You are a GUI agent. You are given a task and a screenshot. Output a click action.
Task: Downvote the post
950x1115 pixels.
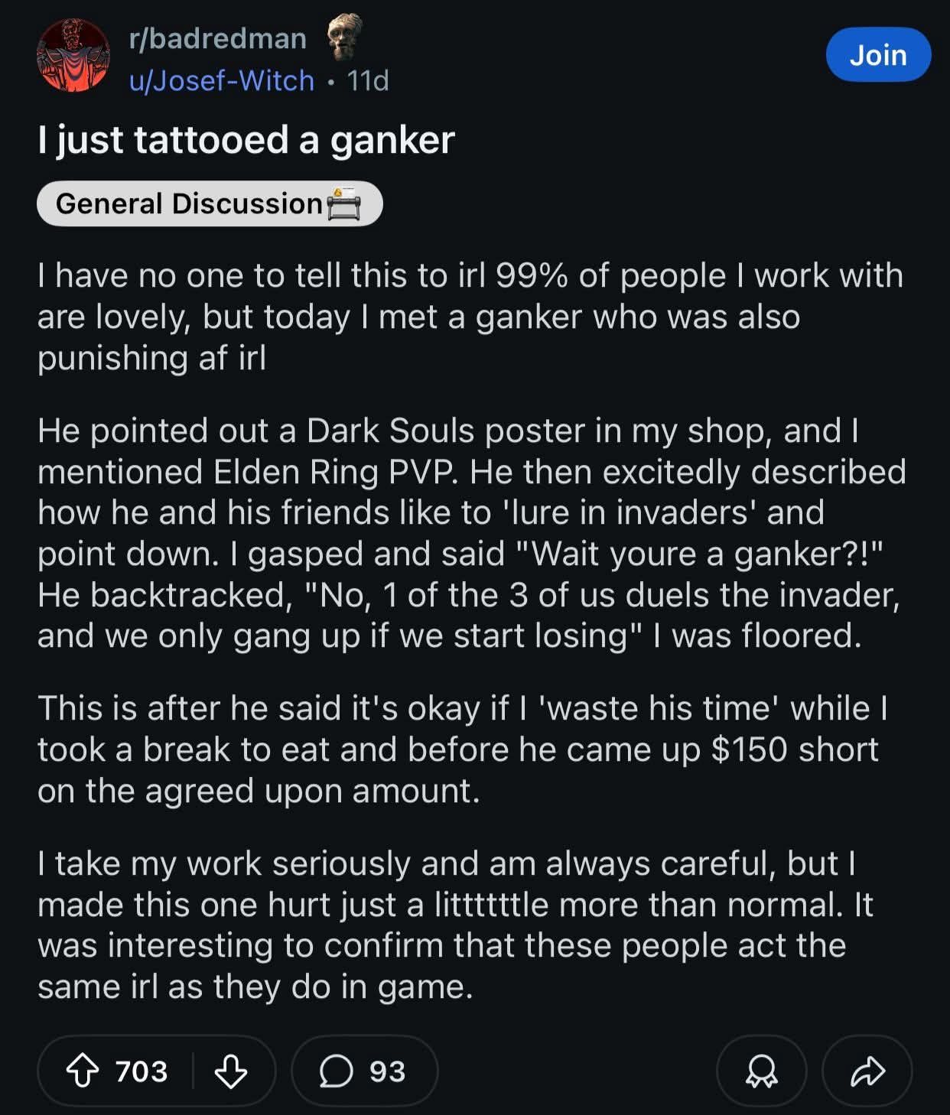click(x=230, y=1071)
